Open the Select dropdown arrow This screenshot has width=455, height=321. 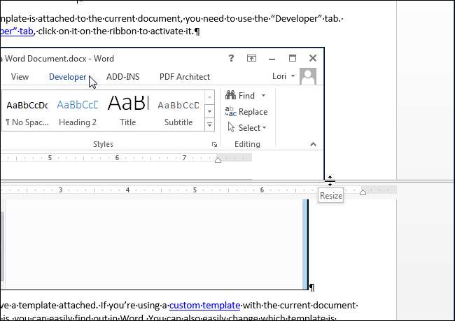(x=265, y=128)
